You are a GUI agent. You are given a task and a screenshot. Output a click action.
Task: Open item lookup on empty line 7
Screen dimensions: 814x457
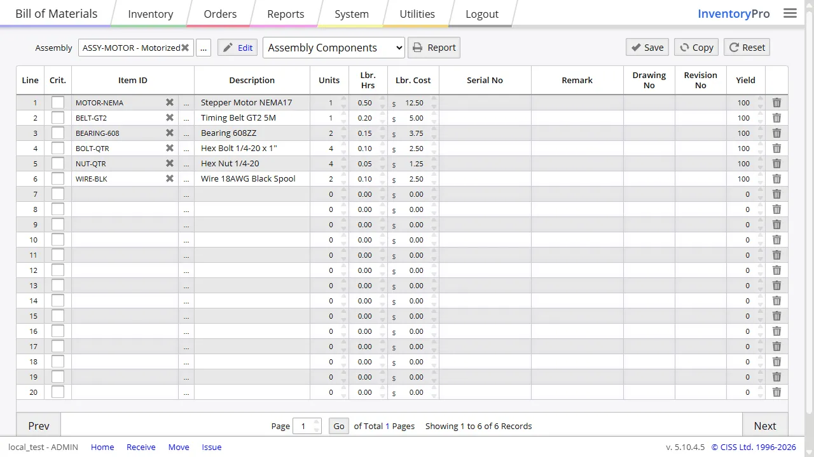[x=186, y=194]
